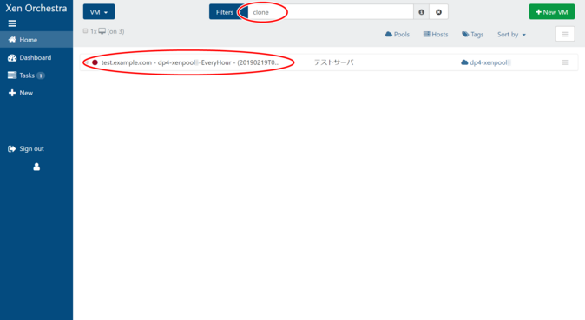Tick the checkbox beside test.example.com VM
Screen dimensions: 585x320
(87, 62)
